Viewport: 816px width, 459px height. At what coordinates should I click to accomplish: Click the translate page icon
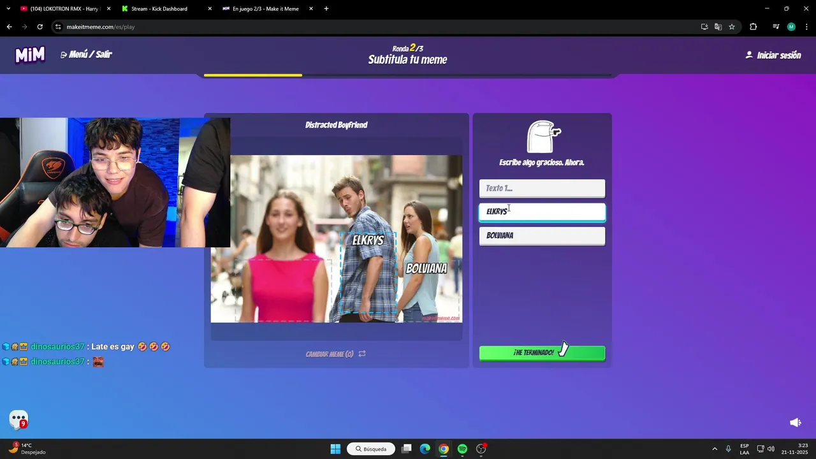[718, 27]
